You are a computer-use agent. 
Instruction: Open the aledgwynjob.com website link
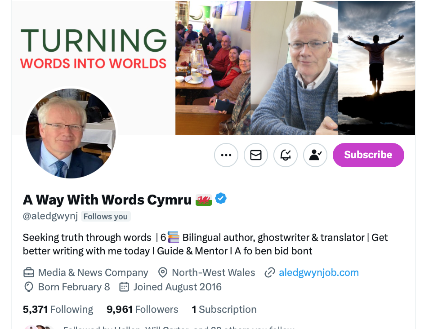[x=319, y=273]
